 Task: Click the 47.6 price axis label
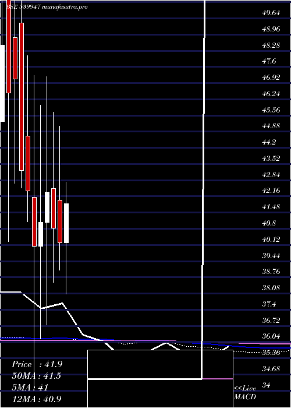tap(269, 61)
